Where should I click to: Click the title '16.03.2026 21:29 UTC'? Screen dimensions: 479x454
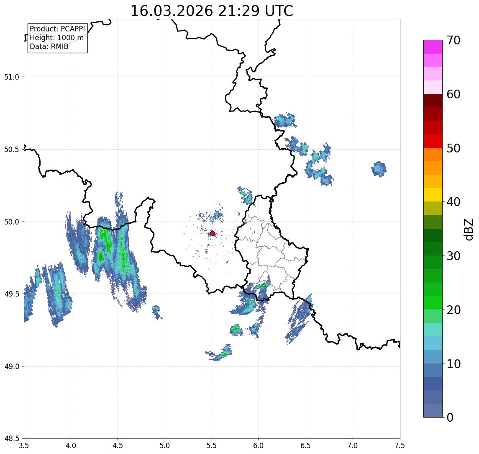pyautogui.click(x=212, y=11)
